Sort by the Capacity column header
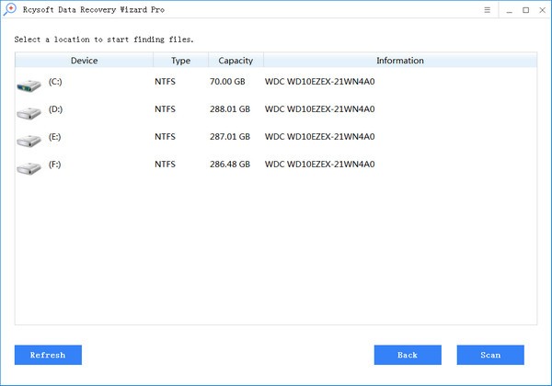The height and width of the screenshot is (386, 552). 236,60
